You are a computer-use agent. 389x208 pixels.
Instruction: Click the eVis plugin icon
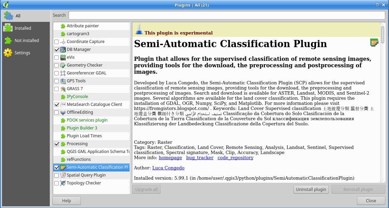[x=63, y=57]
